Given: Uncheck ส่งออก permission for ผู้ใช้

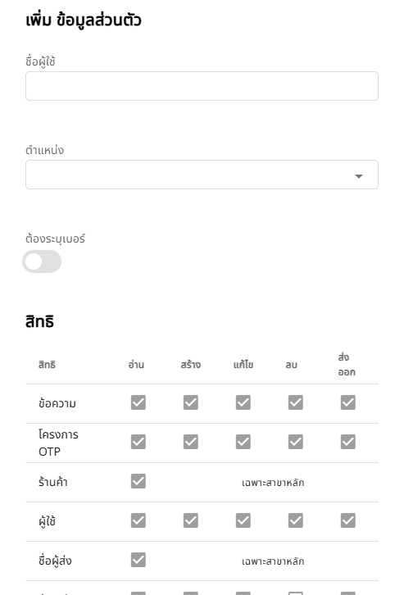Looking at the screenshot, I should point(348,520).
